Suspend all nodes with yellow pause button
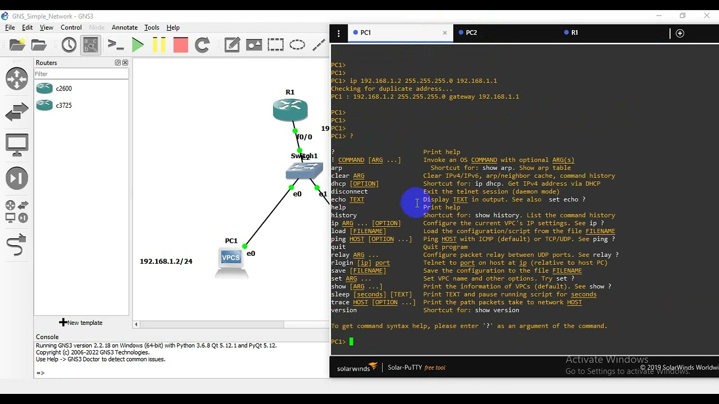The height and width of the screenshot is (404, 719). click(159, 45)
